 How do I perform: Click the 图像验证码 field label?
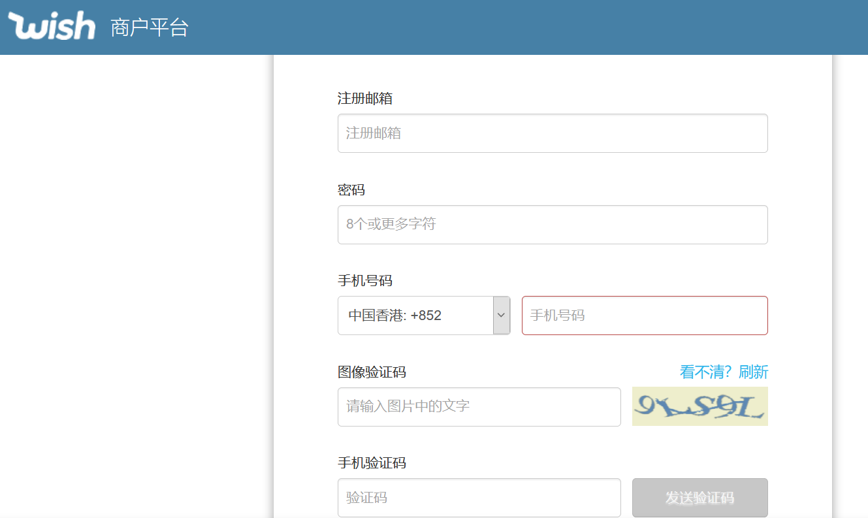(x=372, y=372)
